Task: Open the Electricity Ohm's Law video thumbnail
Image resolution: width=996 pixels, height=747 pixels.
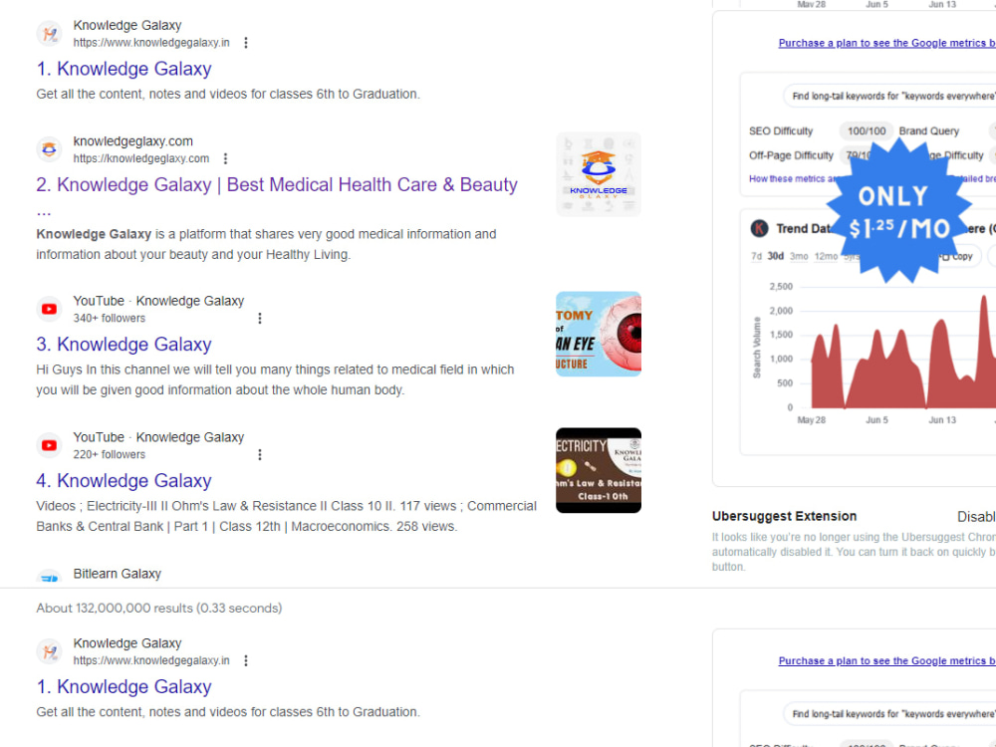Action: click(x=599, y=471)
